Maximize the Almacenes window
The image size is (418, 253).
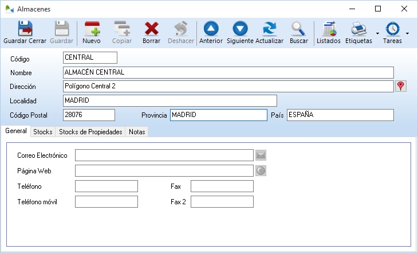[378, 9]
